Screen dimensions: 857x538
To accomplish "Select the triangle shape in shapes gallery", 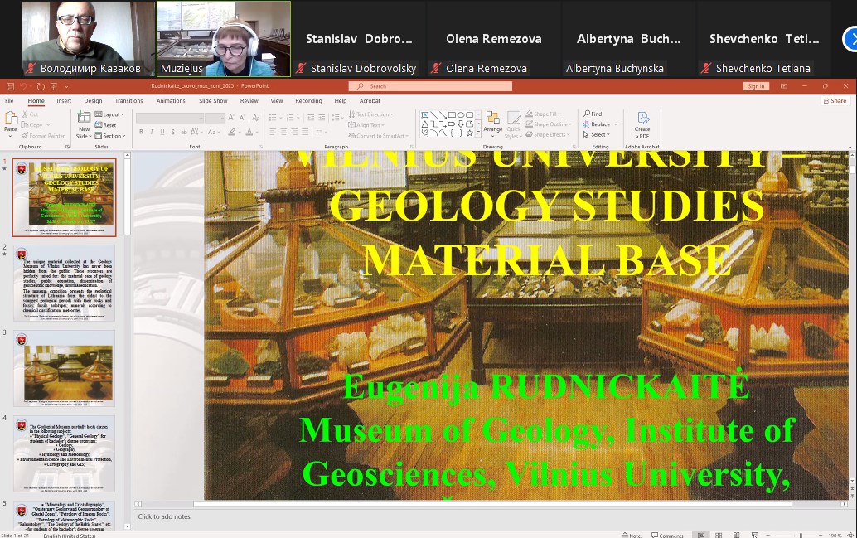I will 425,124.
